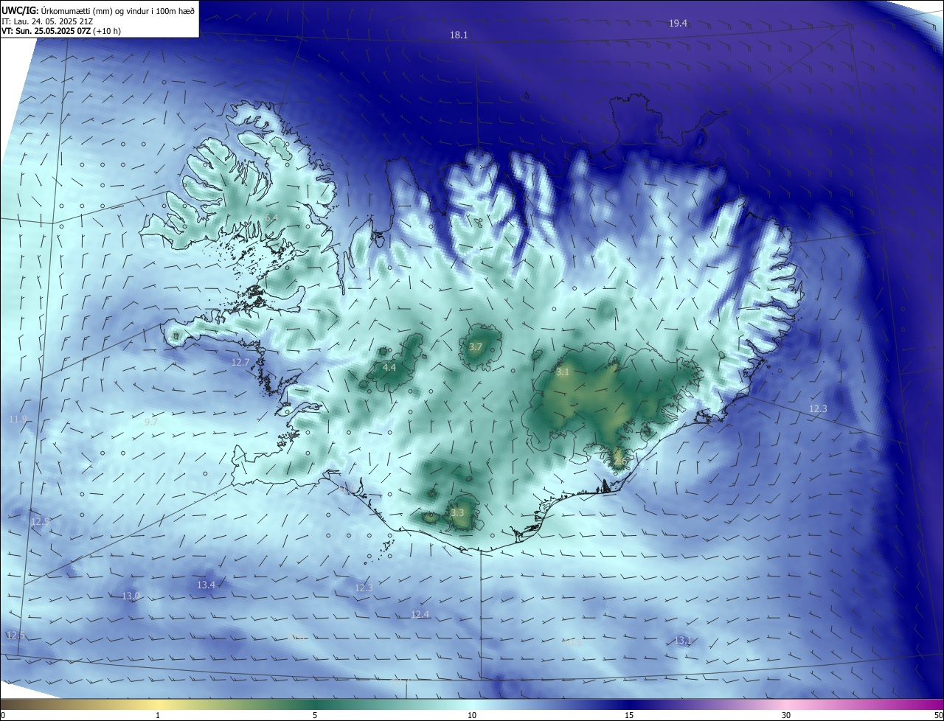Click the "0" tick on the legend
Image resolution: width=944 pixels, height=721 pixels.
point(3,715)
